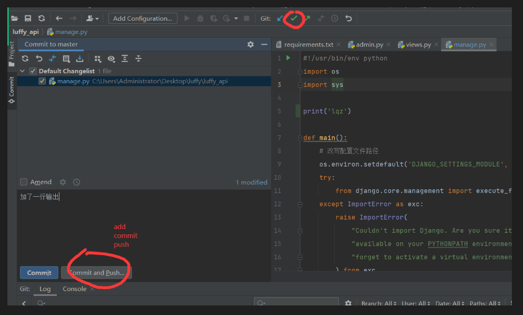Uncheck the Default Changelist checkbox
The height and width of the screenshot is (315, 523).
tap(33, 71)
